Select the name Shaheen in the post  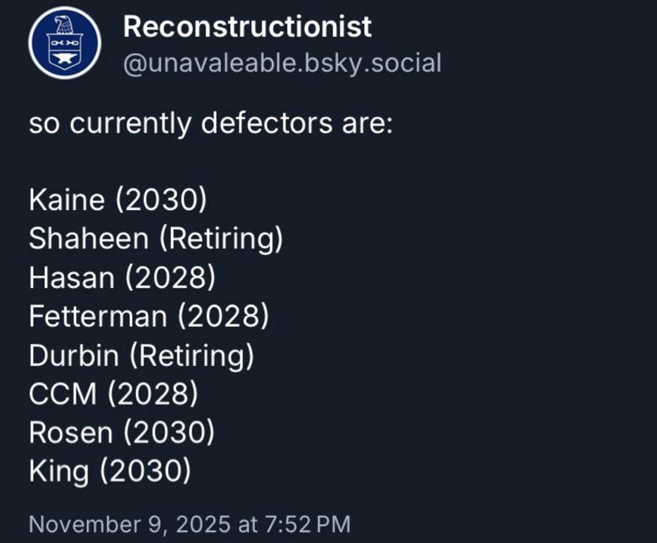pos(88,239)
